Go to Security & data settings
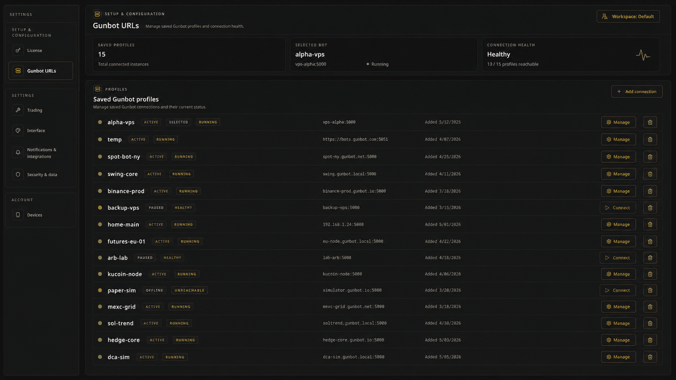The height and width of the screenshot is (380, 676). tap(41, 174)
